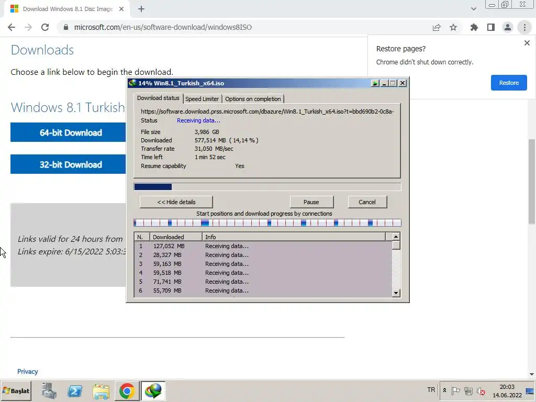Select connection row 3 with 59,163 MB
The width and height of the screenshot is (536, 402).
point(263,264)
